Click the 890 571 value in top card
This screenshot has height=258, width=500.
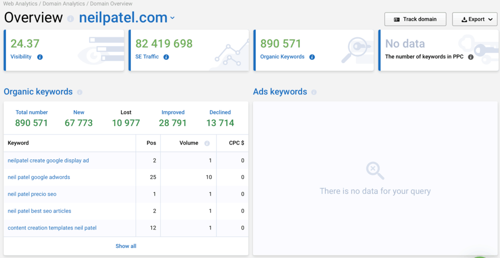[280, 43]
